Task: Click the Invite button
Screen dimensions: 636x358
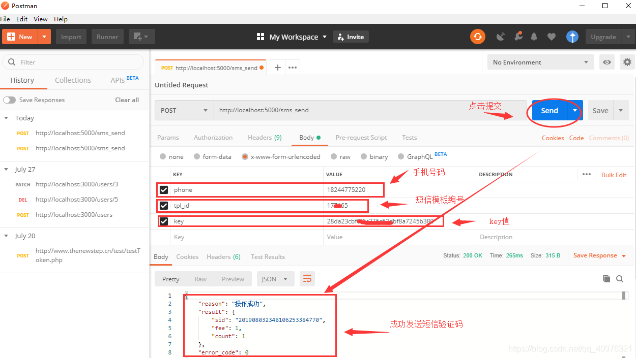Action: tap(351, 37)
